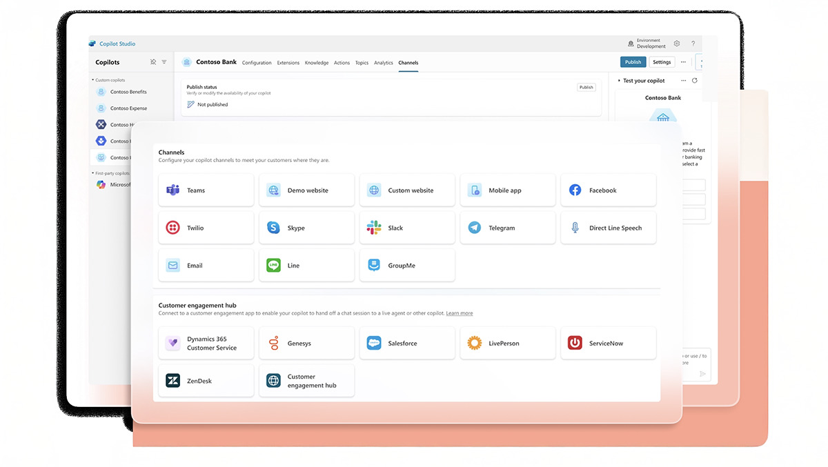Open the Email channel tile
The height and width of the screenshot is (467, 828).
[x=206, y=266]
